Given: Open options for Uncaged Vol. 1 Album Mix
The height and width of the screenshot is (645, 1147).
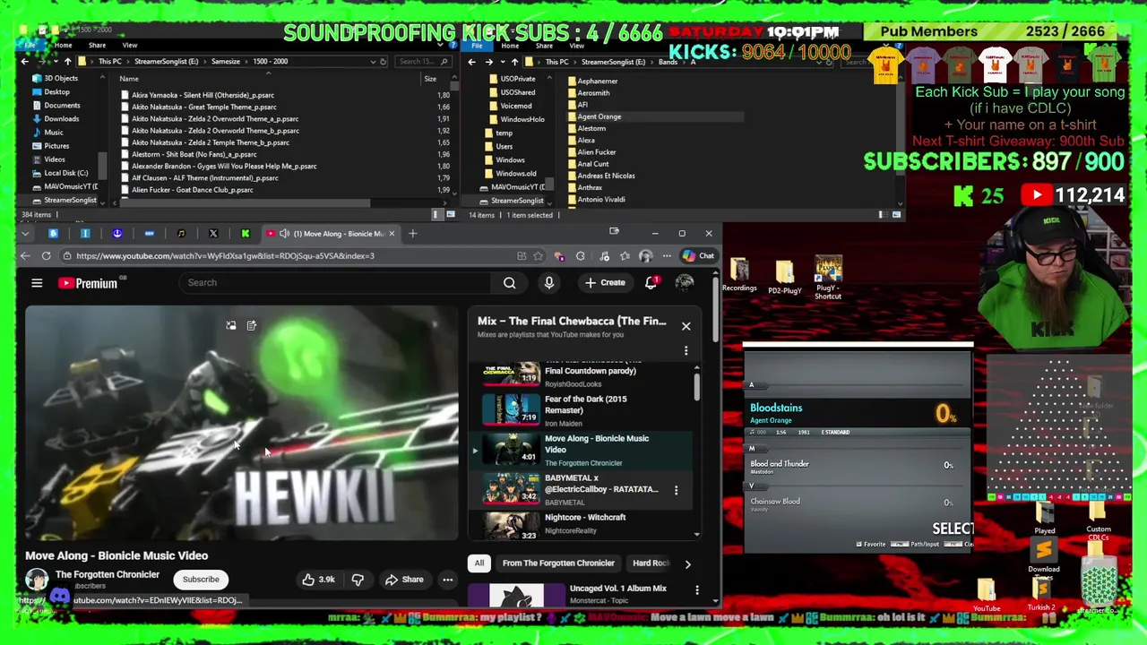Looking at the screenshot, I should 697,589.
